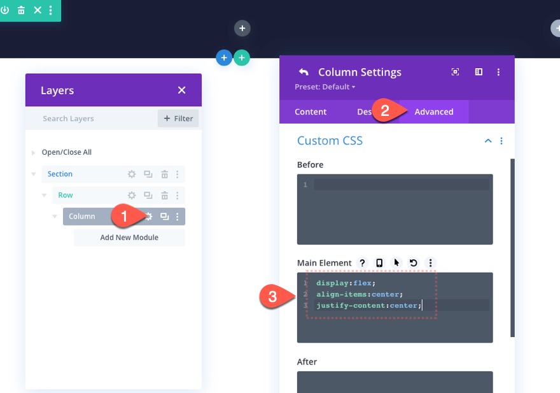Switch to the Content tab

pyautogui.click(x=311, y=111)
